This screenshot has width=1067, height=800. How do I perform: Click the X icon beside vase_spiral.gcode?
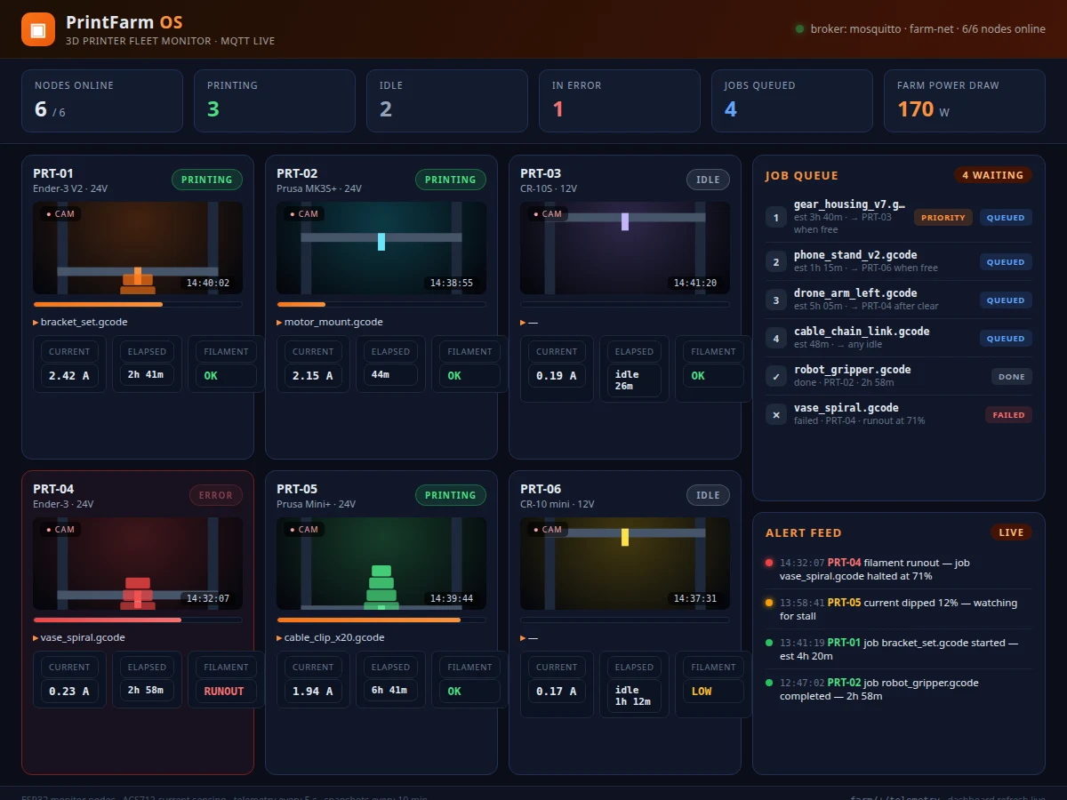click(x=776, y=415)
